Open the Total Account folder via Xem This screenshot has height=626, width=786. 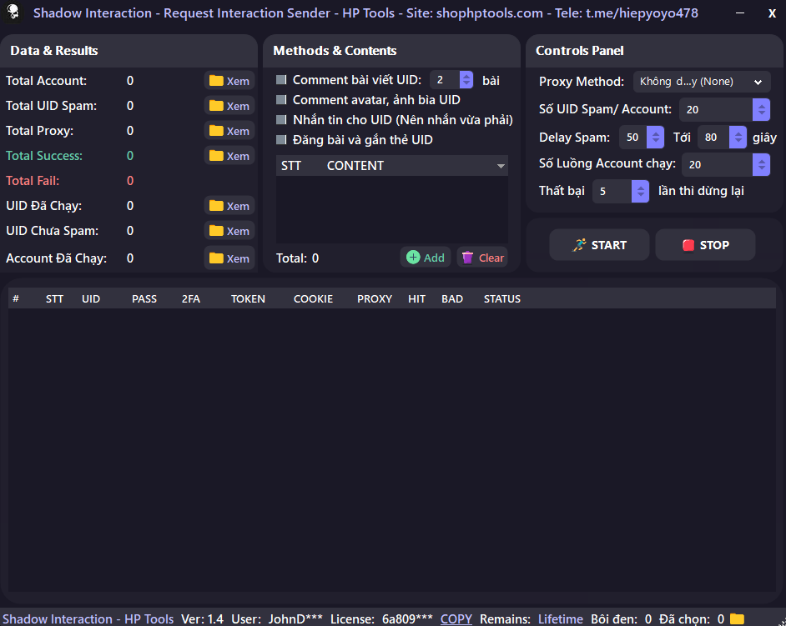(229, 81)
